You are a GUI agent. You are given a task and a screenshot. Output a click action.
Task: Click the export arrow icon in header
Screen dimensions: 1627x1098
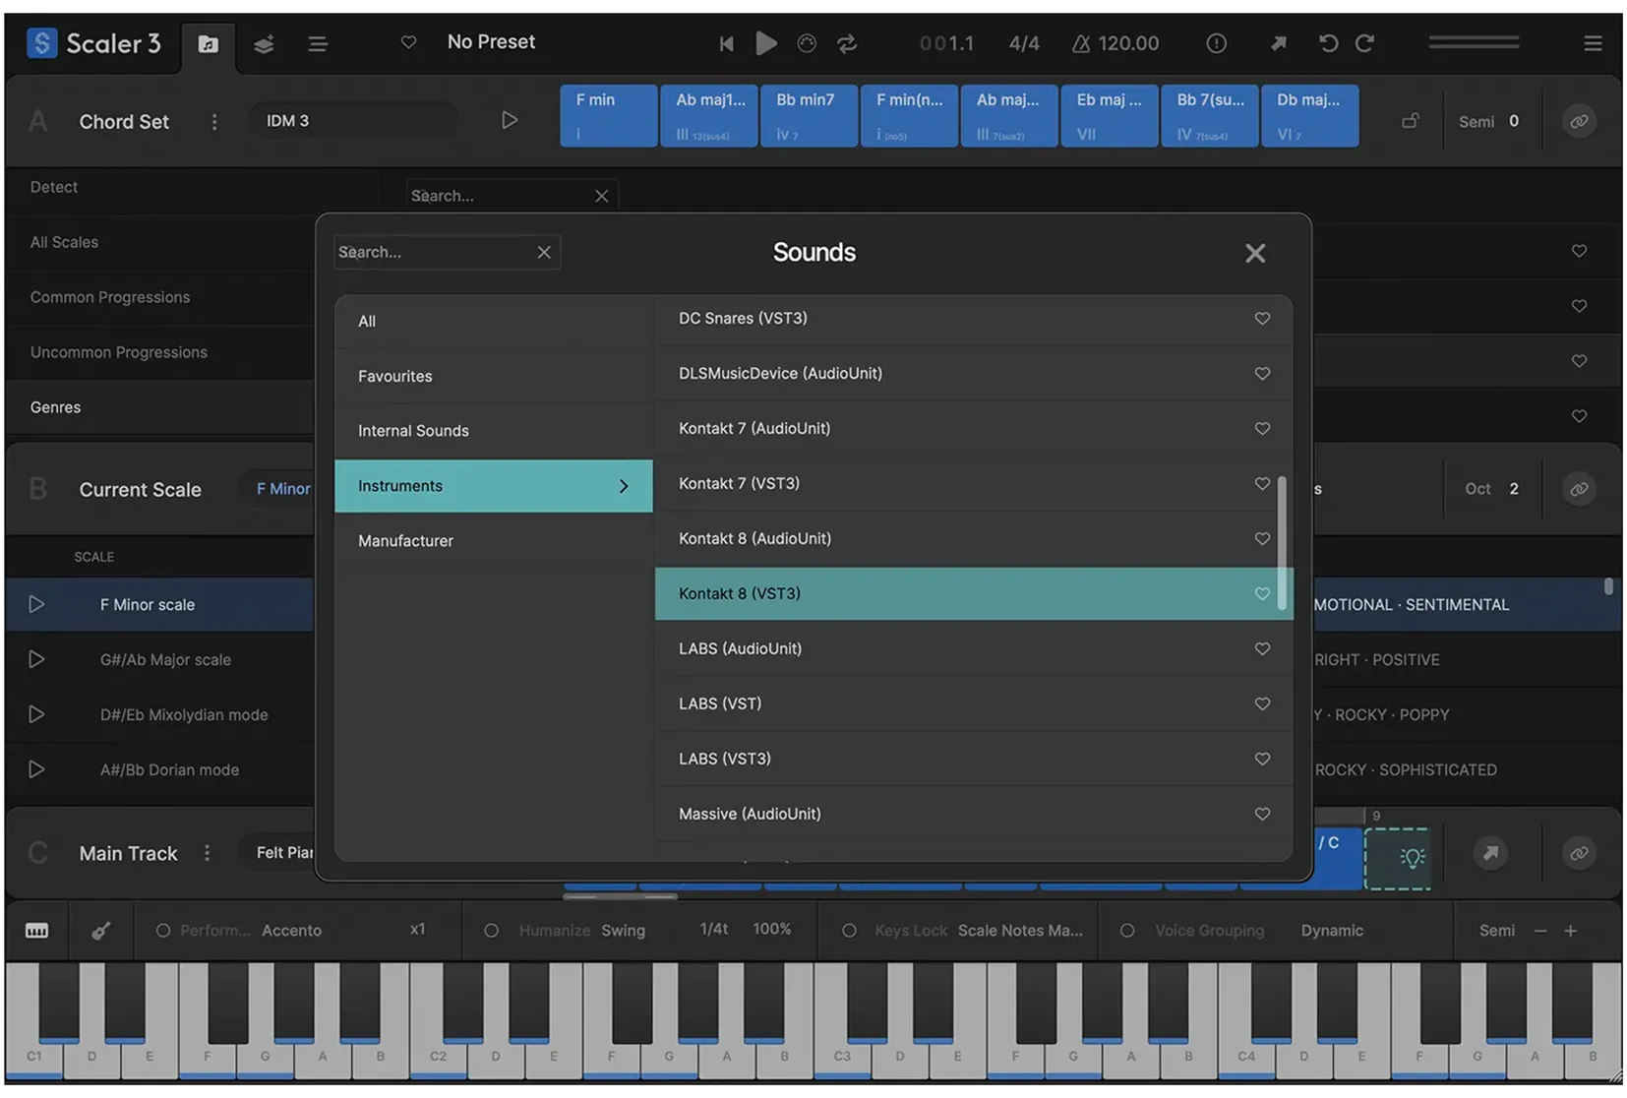(x=1278, y=43)
